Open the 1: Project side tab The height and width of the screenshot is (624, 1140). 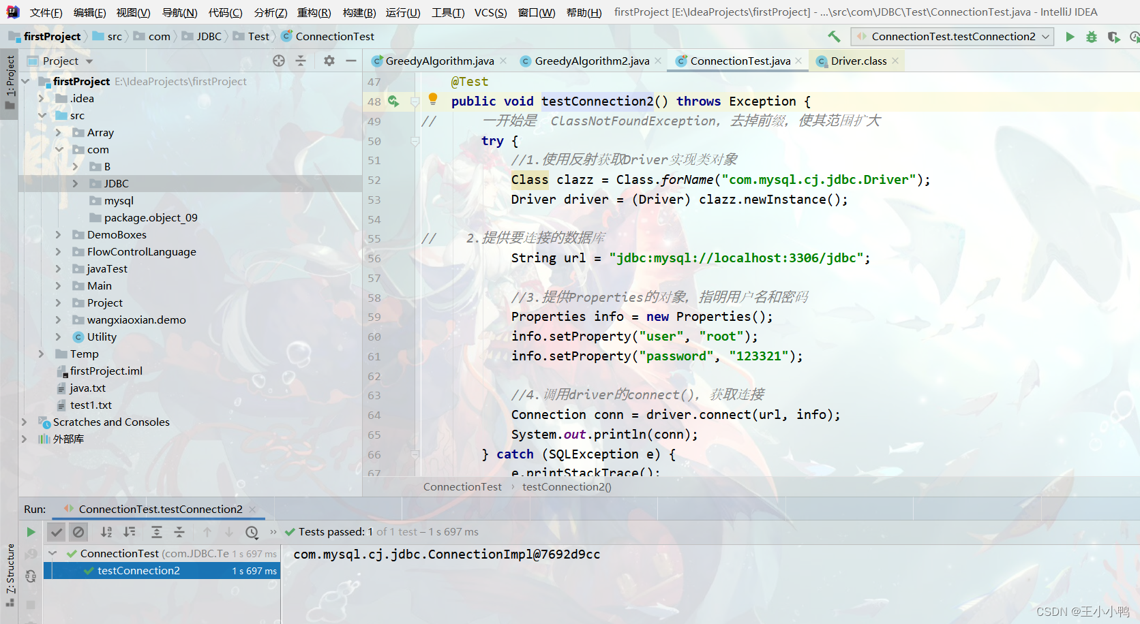(10, 82)
